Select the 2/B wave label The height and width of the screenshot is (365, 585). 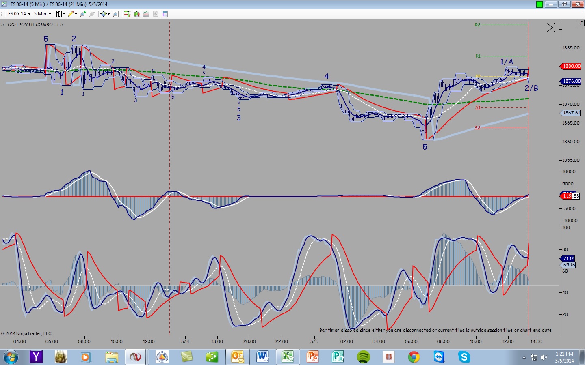pos(531,88)
